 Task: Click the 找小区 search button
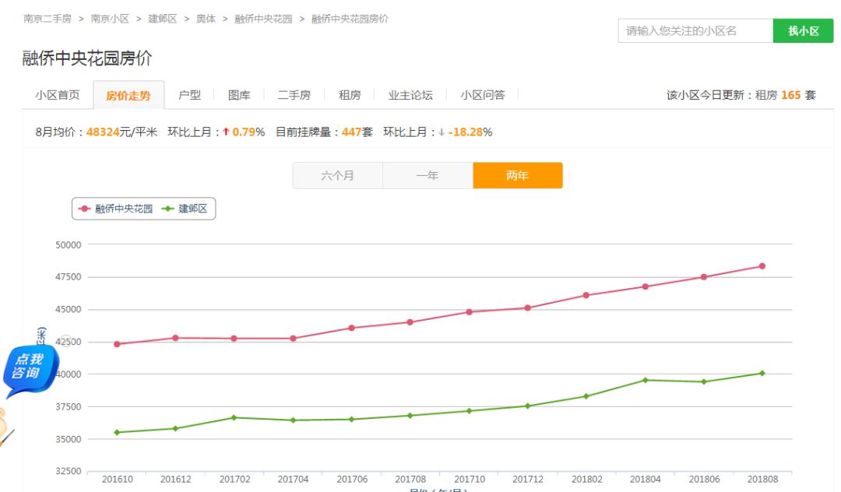click(x=803, y=30)
